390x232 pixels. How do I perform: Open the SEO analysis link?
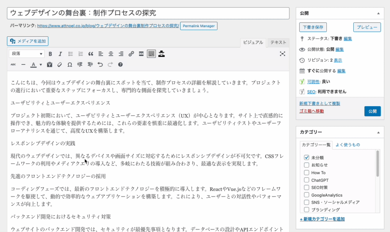pyautogui.click(x=311, y=92)
